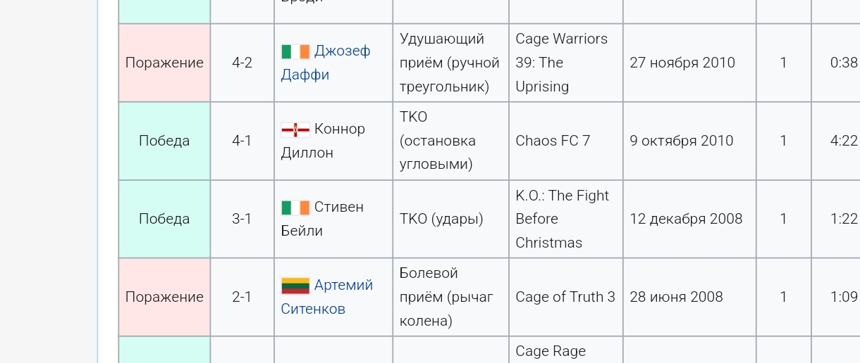Image resolution: width=860 pixels, height=363 pixels.
Task: Open the Джозеф Даффи fighter page
Action: click(326, 63)
